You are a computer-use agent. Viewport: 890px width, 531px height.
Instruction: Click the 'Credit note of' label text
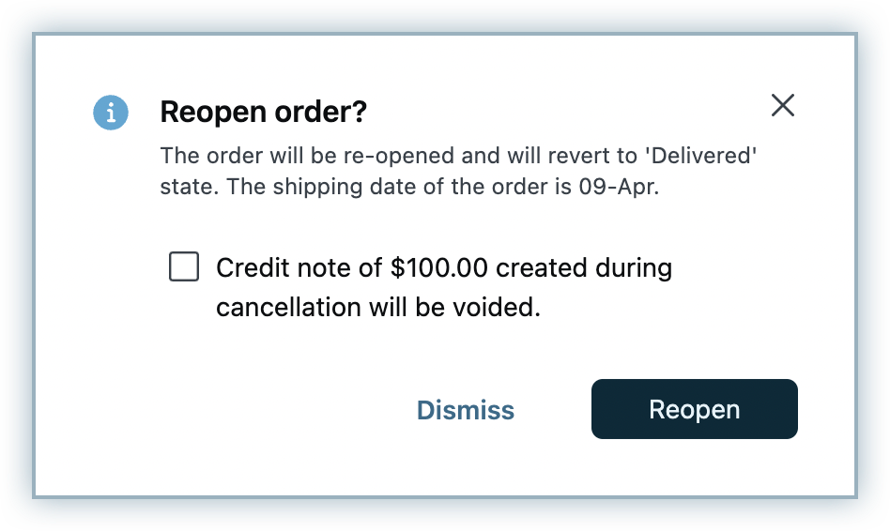pos(299,268)
